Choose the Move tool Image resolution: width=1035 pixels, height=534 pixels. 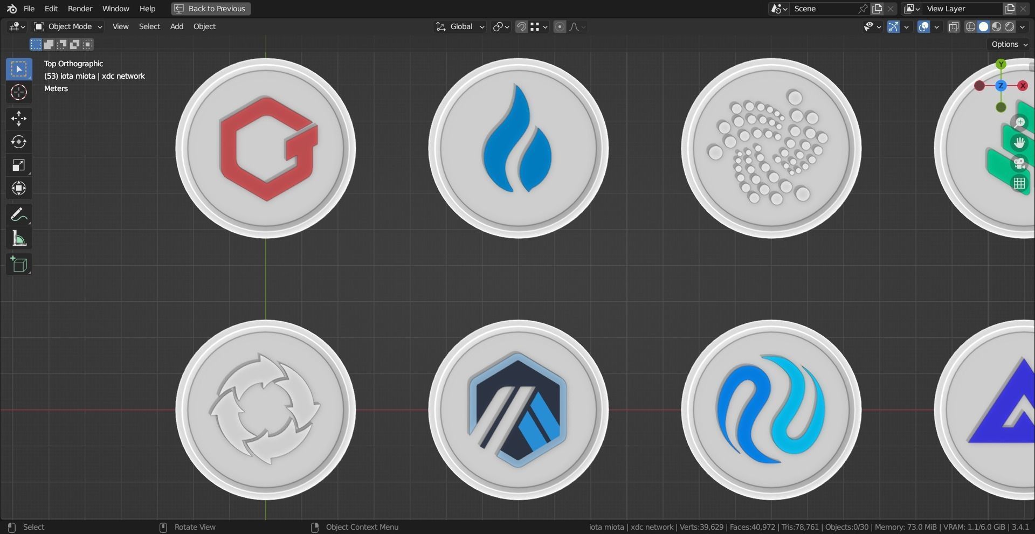coord(19,118)
